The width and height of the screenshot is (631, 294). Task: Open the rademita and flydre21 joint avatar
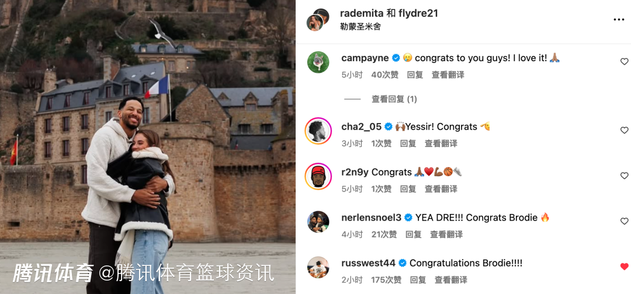tap(318, 20)
